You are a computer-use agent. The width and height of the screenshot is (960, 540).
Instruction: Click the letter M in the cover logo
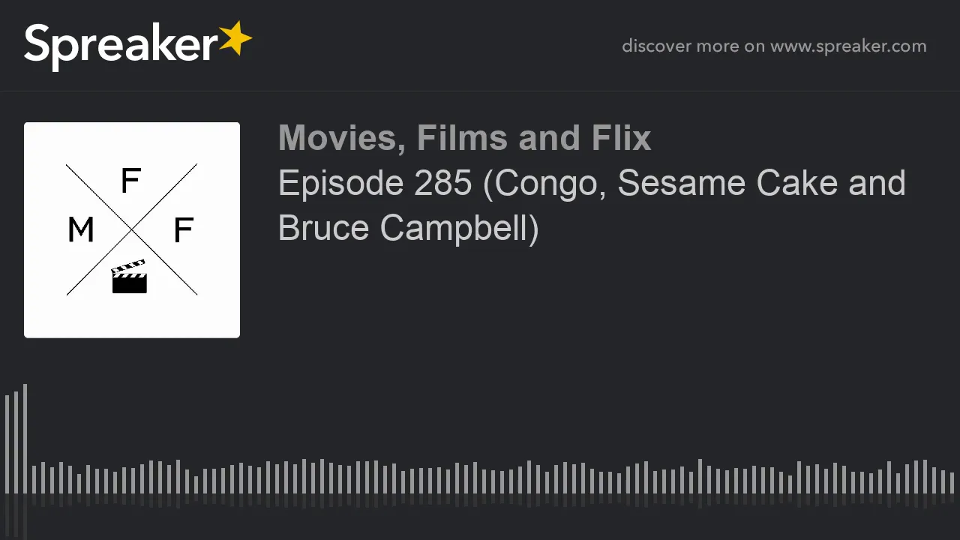[81, 231]
